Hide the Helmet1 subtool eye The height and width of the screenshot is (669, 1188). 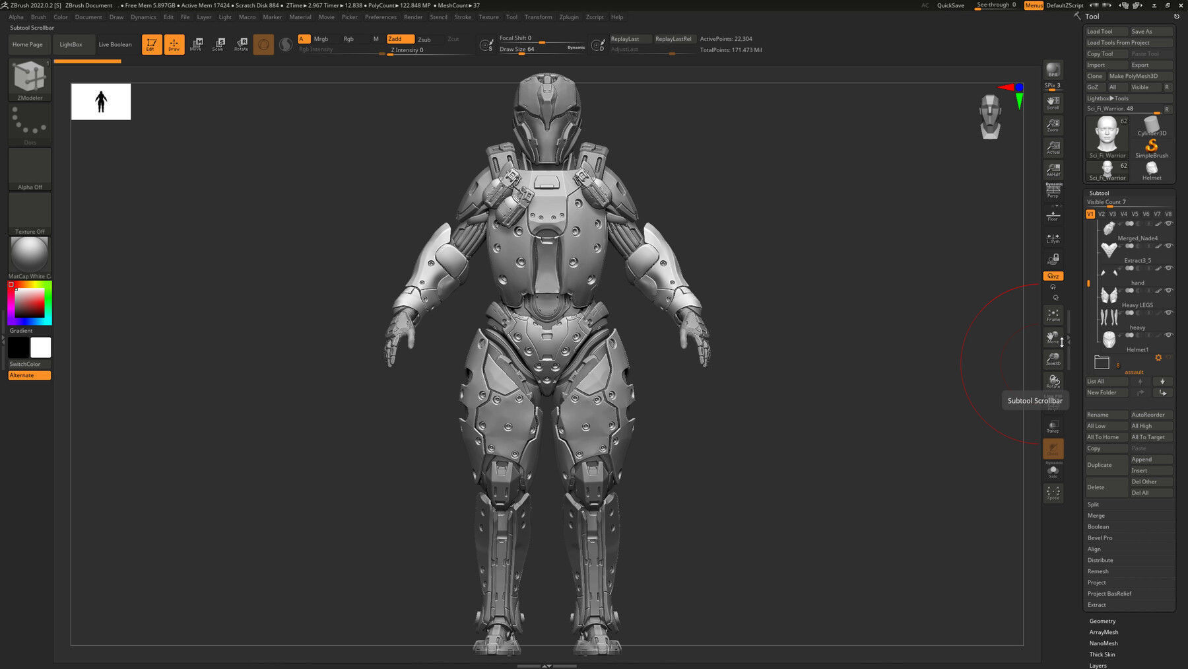[1169, 335]
